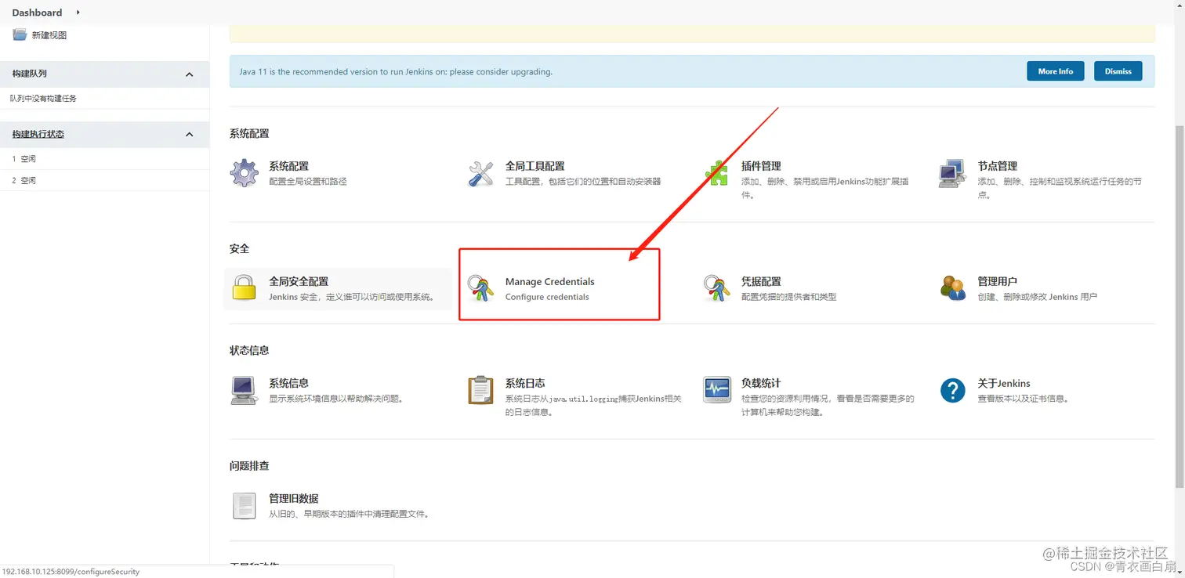Open the 凭据配置 link title
Viewport: 1185px width, 578px height.
pyautogui.click(x=761, y=281)
